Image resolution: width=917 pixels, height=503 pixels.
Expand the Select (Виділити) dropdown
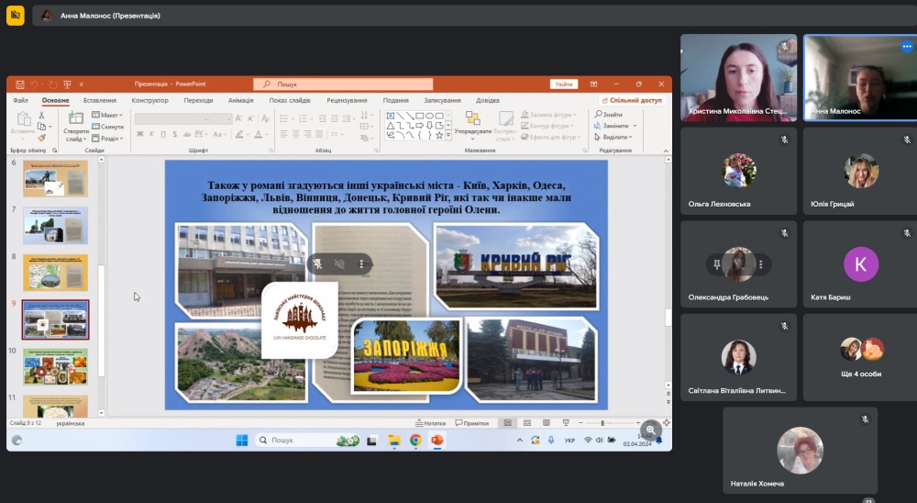[614, 137]
